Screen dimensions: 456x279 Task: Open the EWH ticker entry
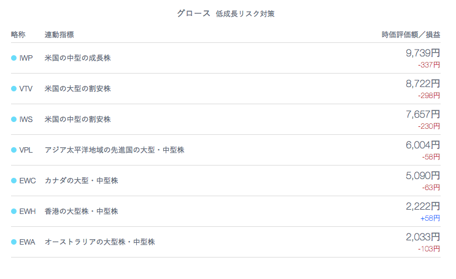pos(28,212)
